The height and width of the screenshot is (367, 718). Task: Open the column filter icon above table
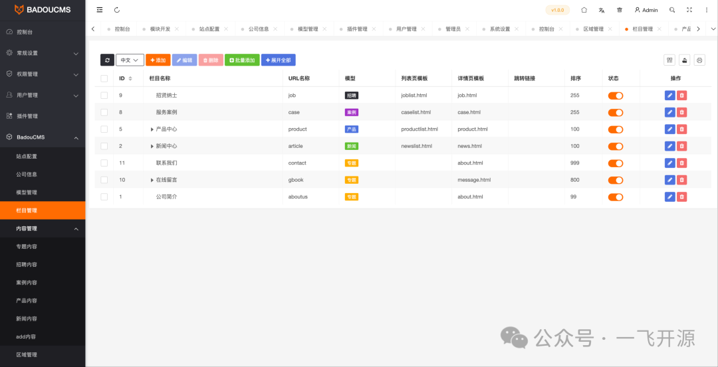click(669, 60)
